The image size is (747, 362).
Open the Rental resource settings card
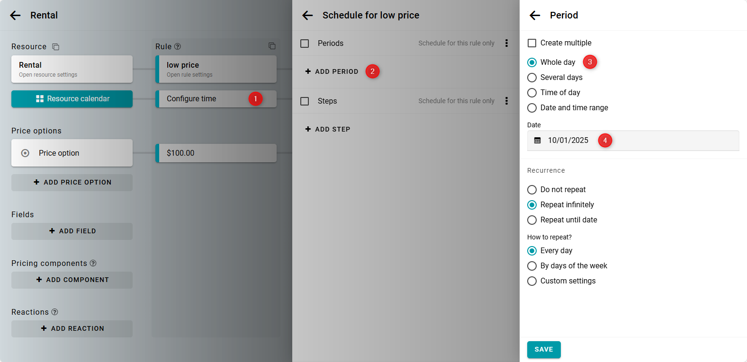(72, 69)
